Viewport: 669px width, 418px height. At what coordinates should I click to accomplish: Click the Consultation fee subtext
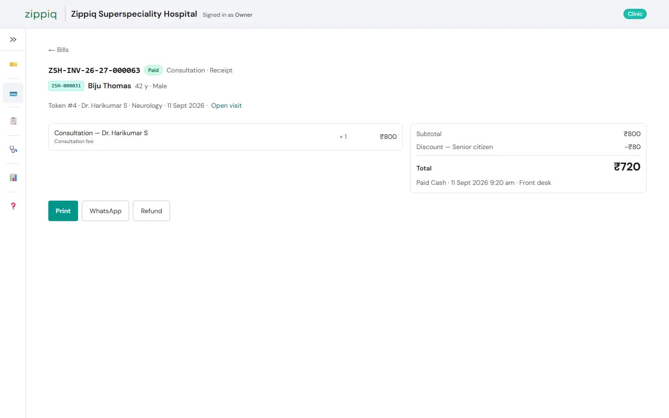pyautogui.click(x=74, y=141)
